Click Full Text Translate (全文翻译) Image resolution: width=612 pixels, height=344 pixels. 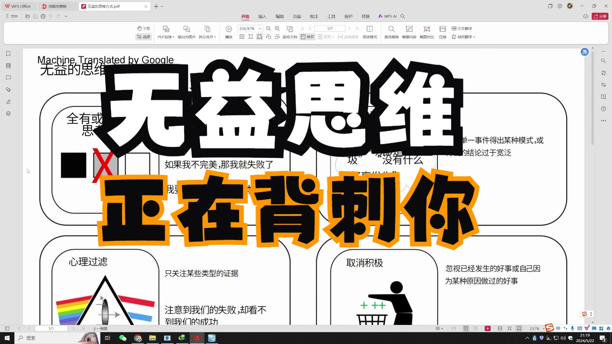pos(462,28)
